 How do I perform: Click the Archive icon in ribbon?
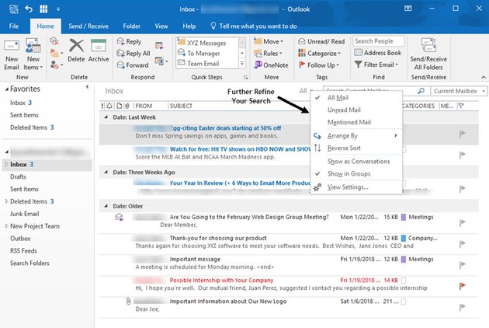(x=99, y=47)
